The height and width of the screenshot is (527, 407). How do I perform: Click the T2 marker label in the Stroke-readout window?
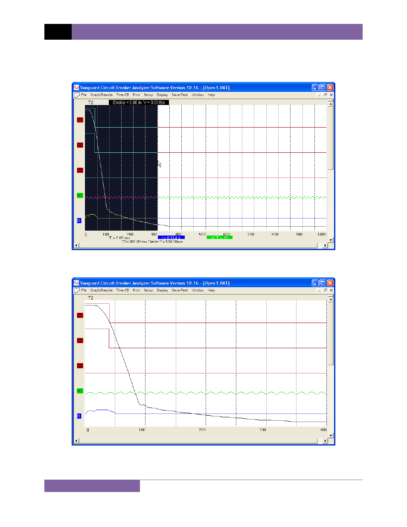tap(90, 102)
